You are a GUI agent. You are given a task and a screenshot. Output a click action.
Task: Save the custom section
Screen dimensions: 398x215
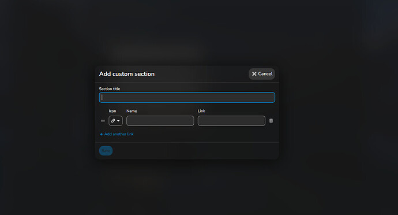click(106, 151)
